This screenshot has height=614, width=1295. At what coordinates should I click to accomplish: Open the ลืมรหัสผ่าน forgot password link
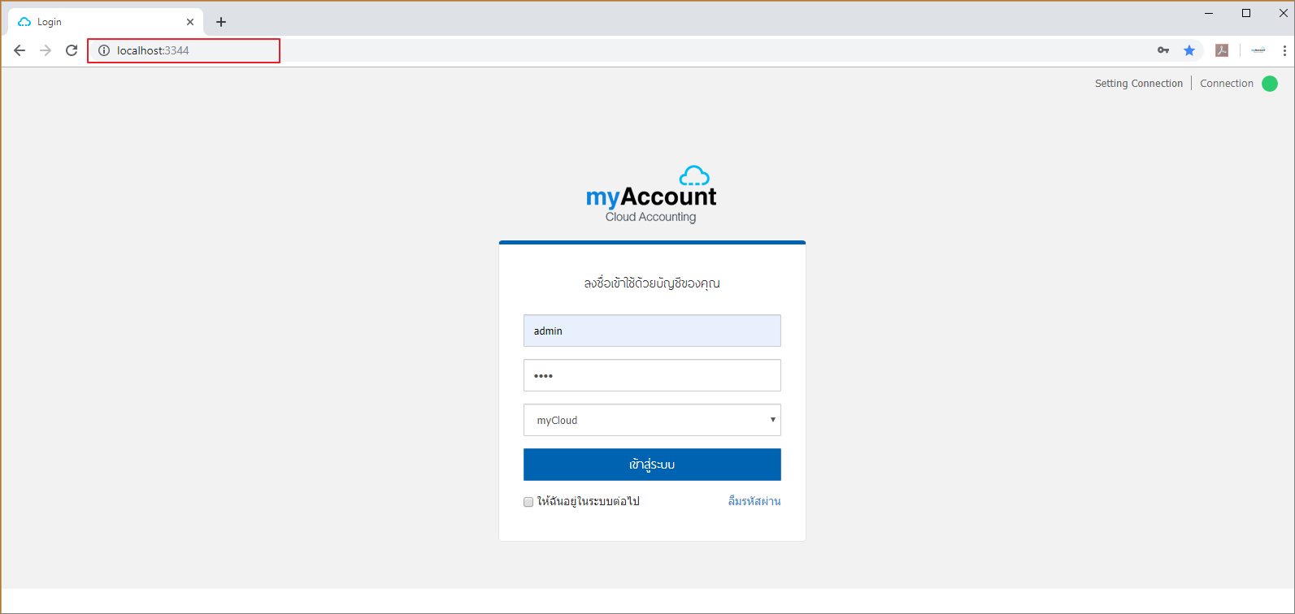(x=754, y=501)
